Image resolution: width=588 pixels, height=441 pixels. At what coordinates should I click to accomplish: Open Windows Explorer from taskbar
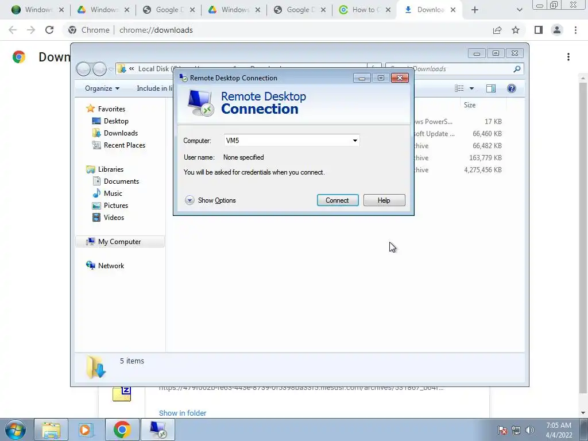(x=51, y=430)
